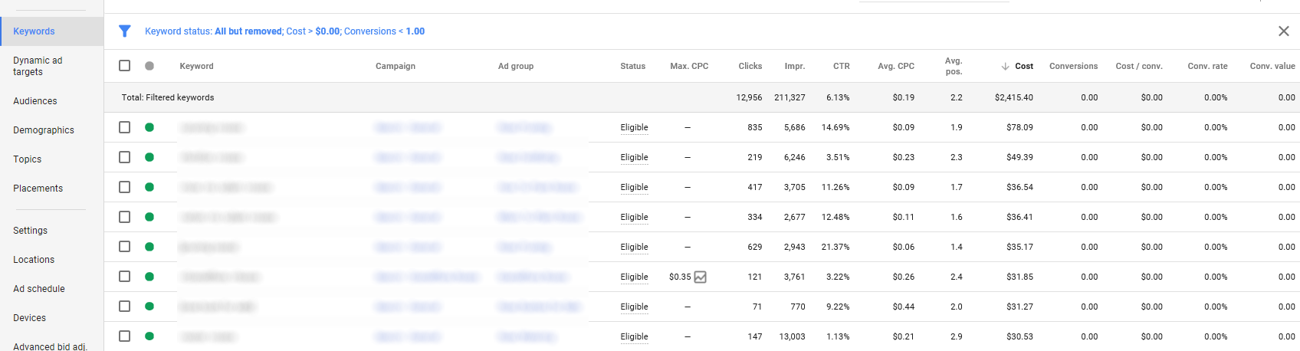1300x351 pixels.
Task: Toggle the select-all checkbox in table header
Action: 124,66
